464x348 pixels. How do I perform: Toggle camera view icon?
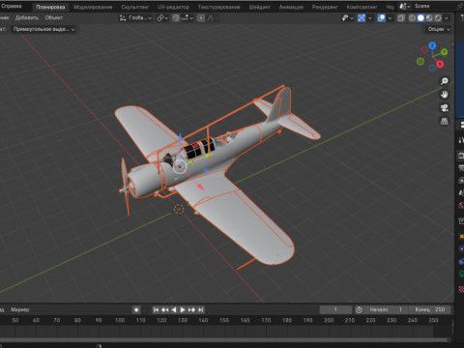click(x=445, y=107)
